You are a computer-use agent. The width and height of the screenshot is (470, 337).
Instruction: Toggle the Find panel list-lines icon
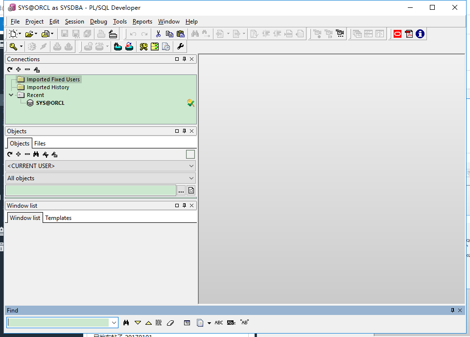[x=159, y=323]
